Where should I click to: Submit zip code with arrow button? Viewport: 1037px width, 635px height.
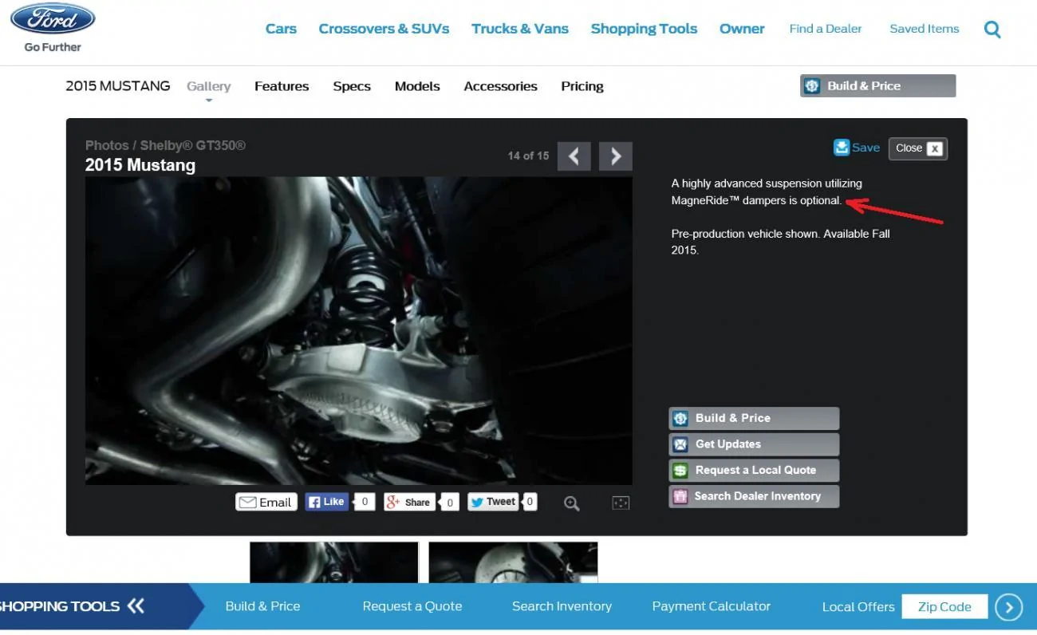point(1008,607)
